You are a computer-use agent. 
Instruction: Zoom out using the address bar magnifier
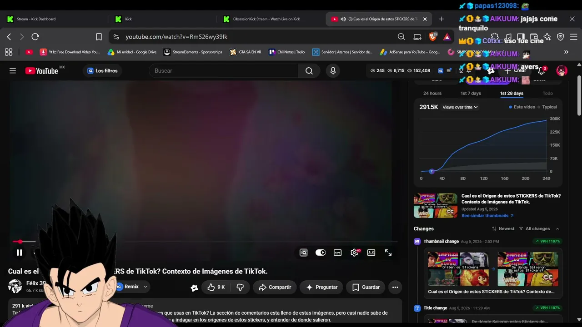tap(401, 37)
